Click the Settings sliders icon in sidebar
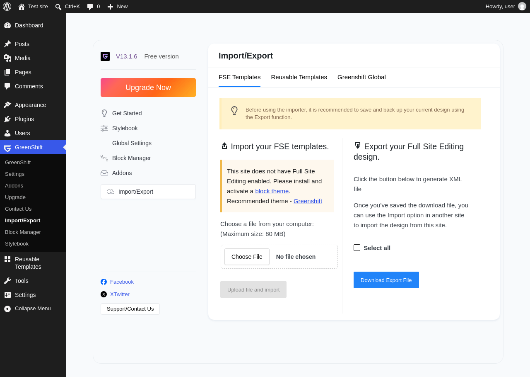This screenshot has height=377, width=530. tap(7, 295)
